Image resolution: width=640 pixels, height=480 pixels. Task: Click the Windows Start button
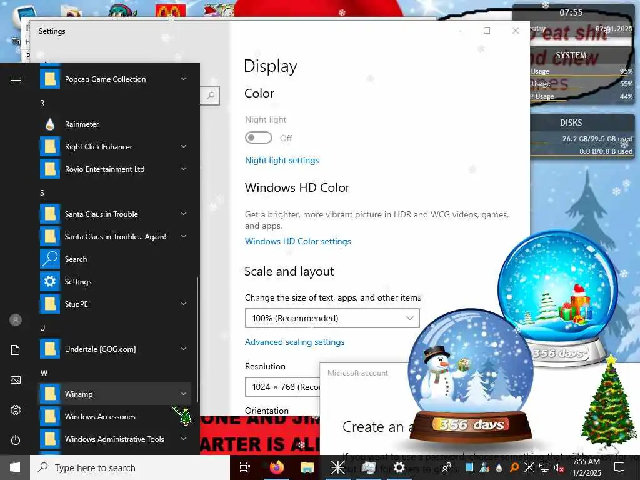click(x=15, y=467)
